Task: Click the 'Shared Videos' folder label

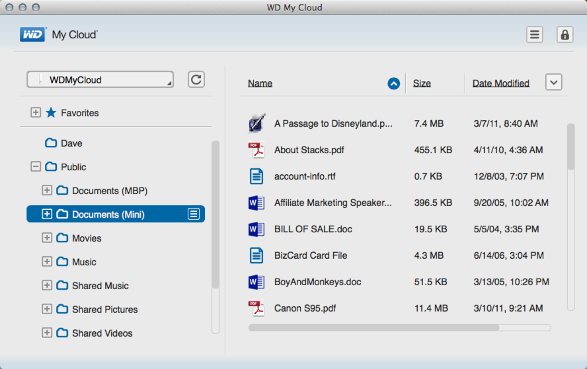Action: tap(102, 333)
